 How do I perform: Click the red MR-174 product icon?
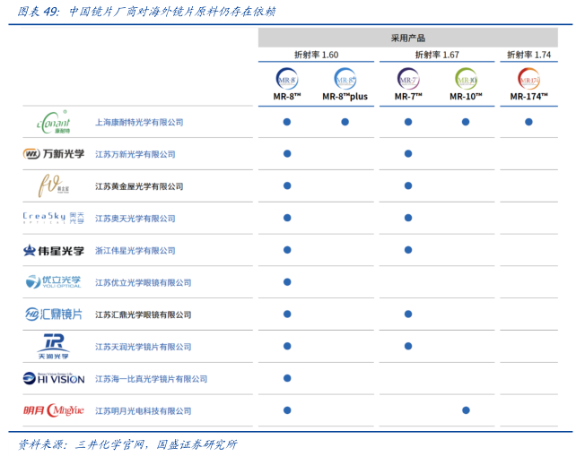pos(528,79)
